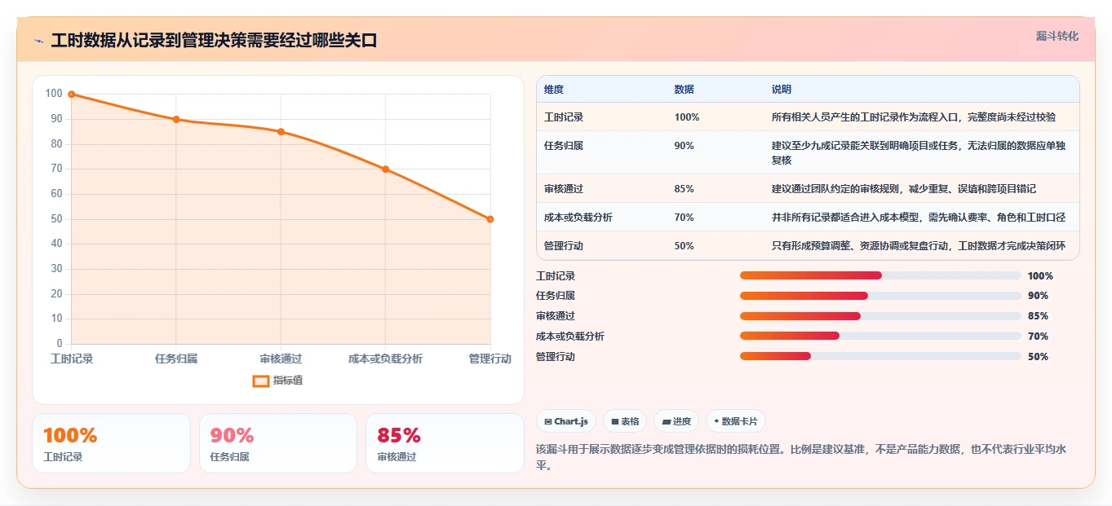Click the orange legend swatch for 指标值
1112x506 pixels.
(261, 381)
